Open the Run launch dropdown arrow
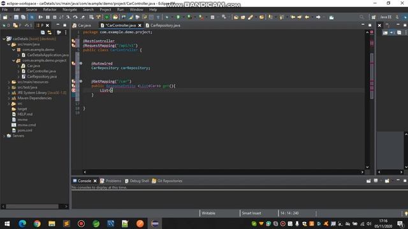The height and width of the screenshot is (229, 408). 183,17
